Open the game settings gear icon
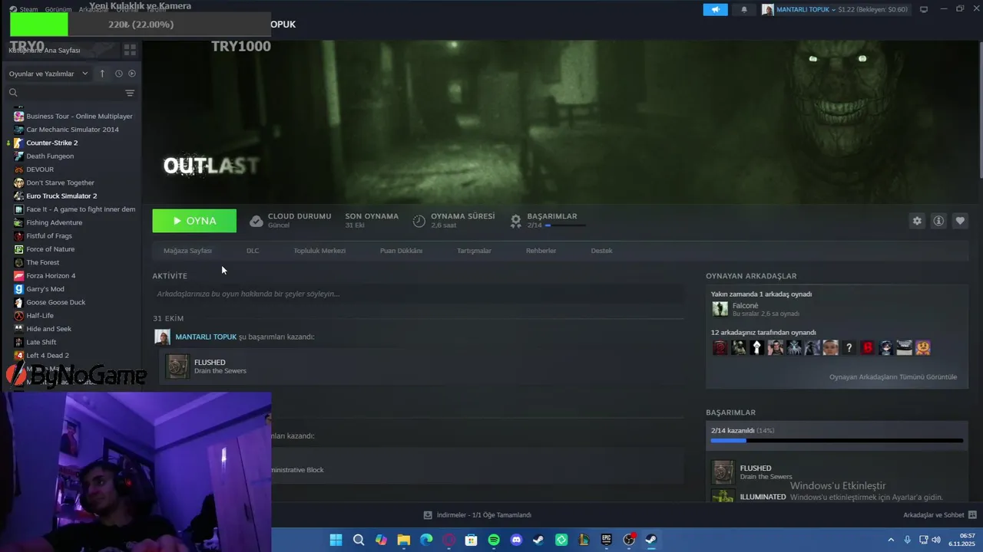 [x=917, y=221]
